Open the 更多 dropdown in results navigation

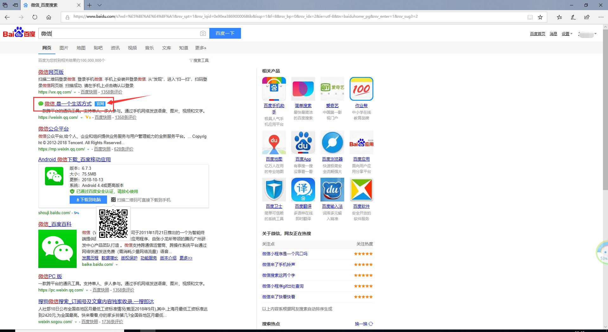(x=200, y=48)
